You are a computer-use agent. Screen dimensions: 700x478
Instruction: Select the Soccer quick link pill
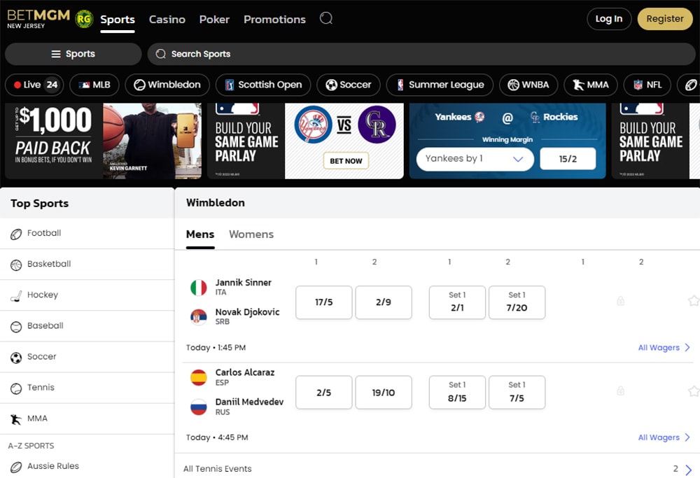(x=348, y=85)
